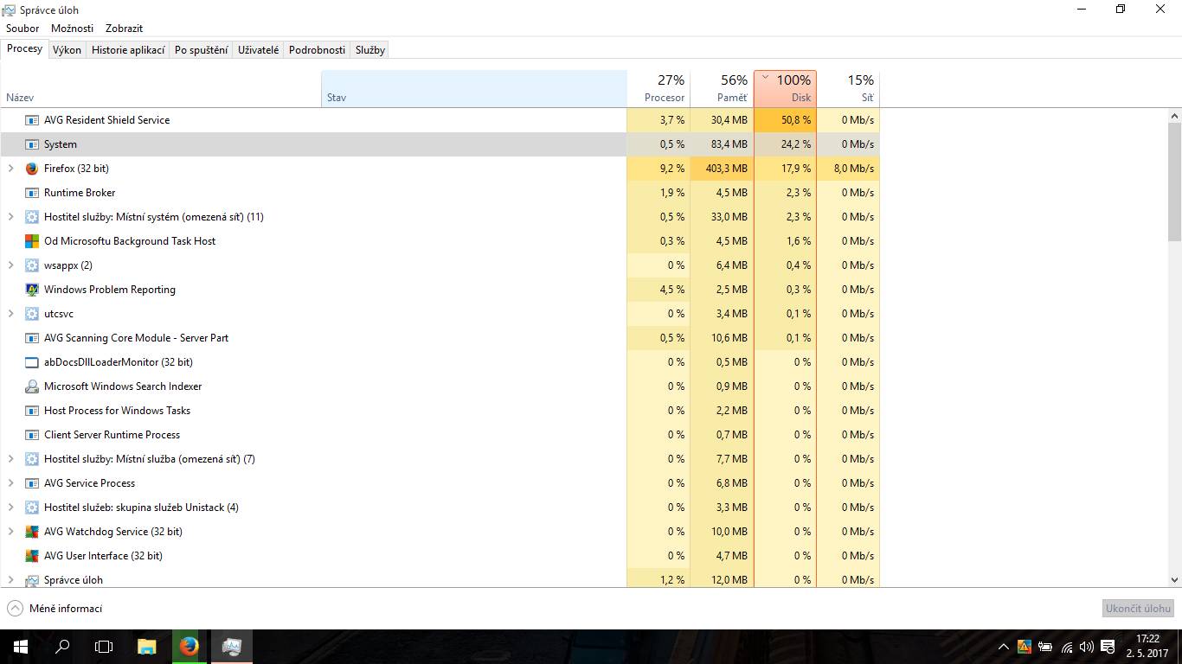Click the Runtime Broker process icon
This screenshot has height=664, width=1182.
[x=32, y=193]
